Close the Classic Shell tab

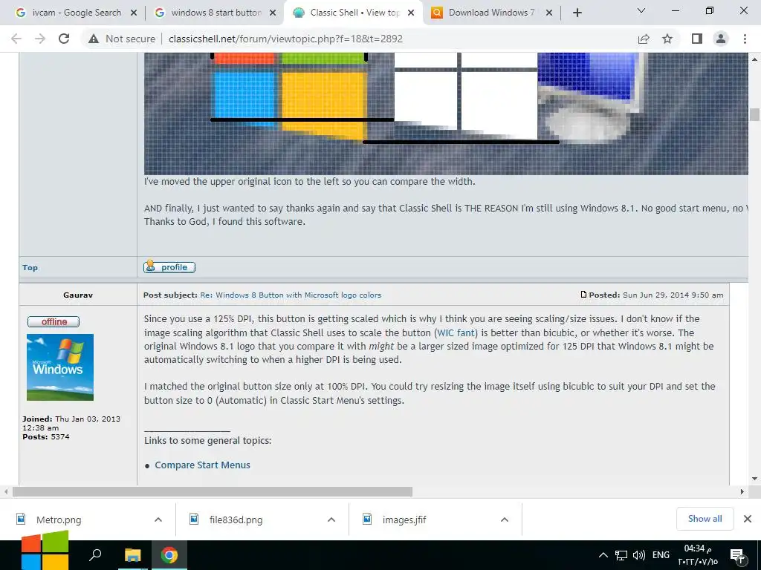[411, 13]
